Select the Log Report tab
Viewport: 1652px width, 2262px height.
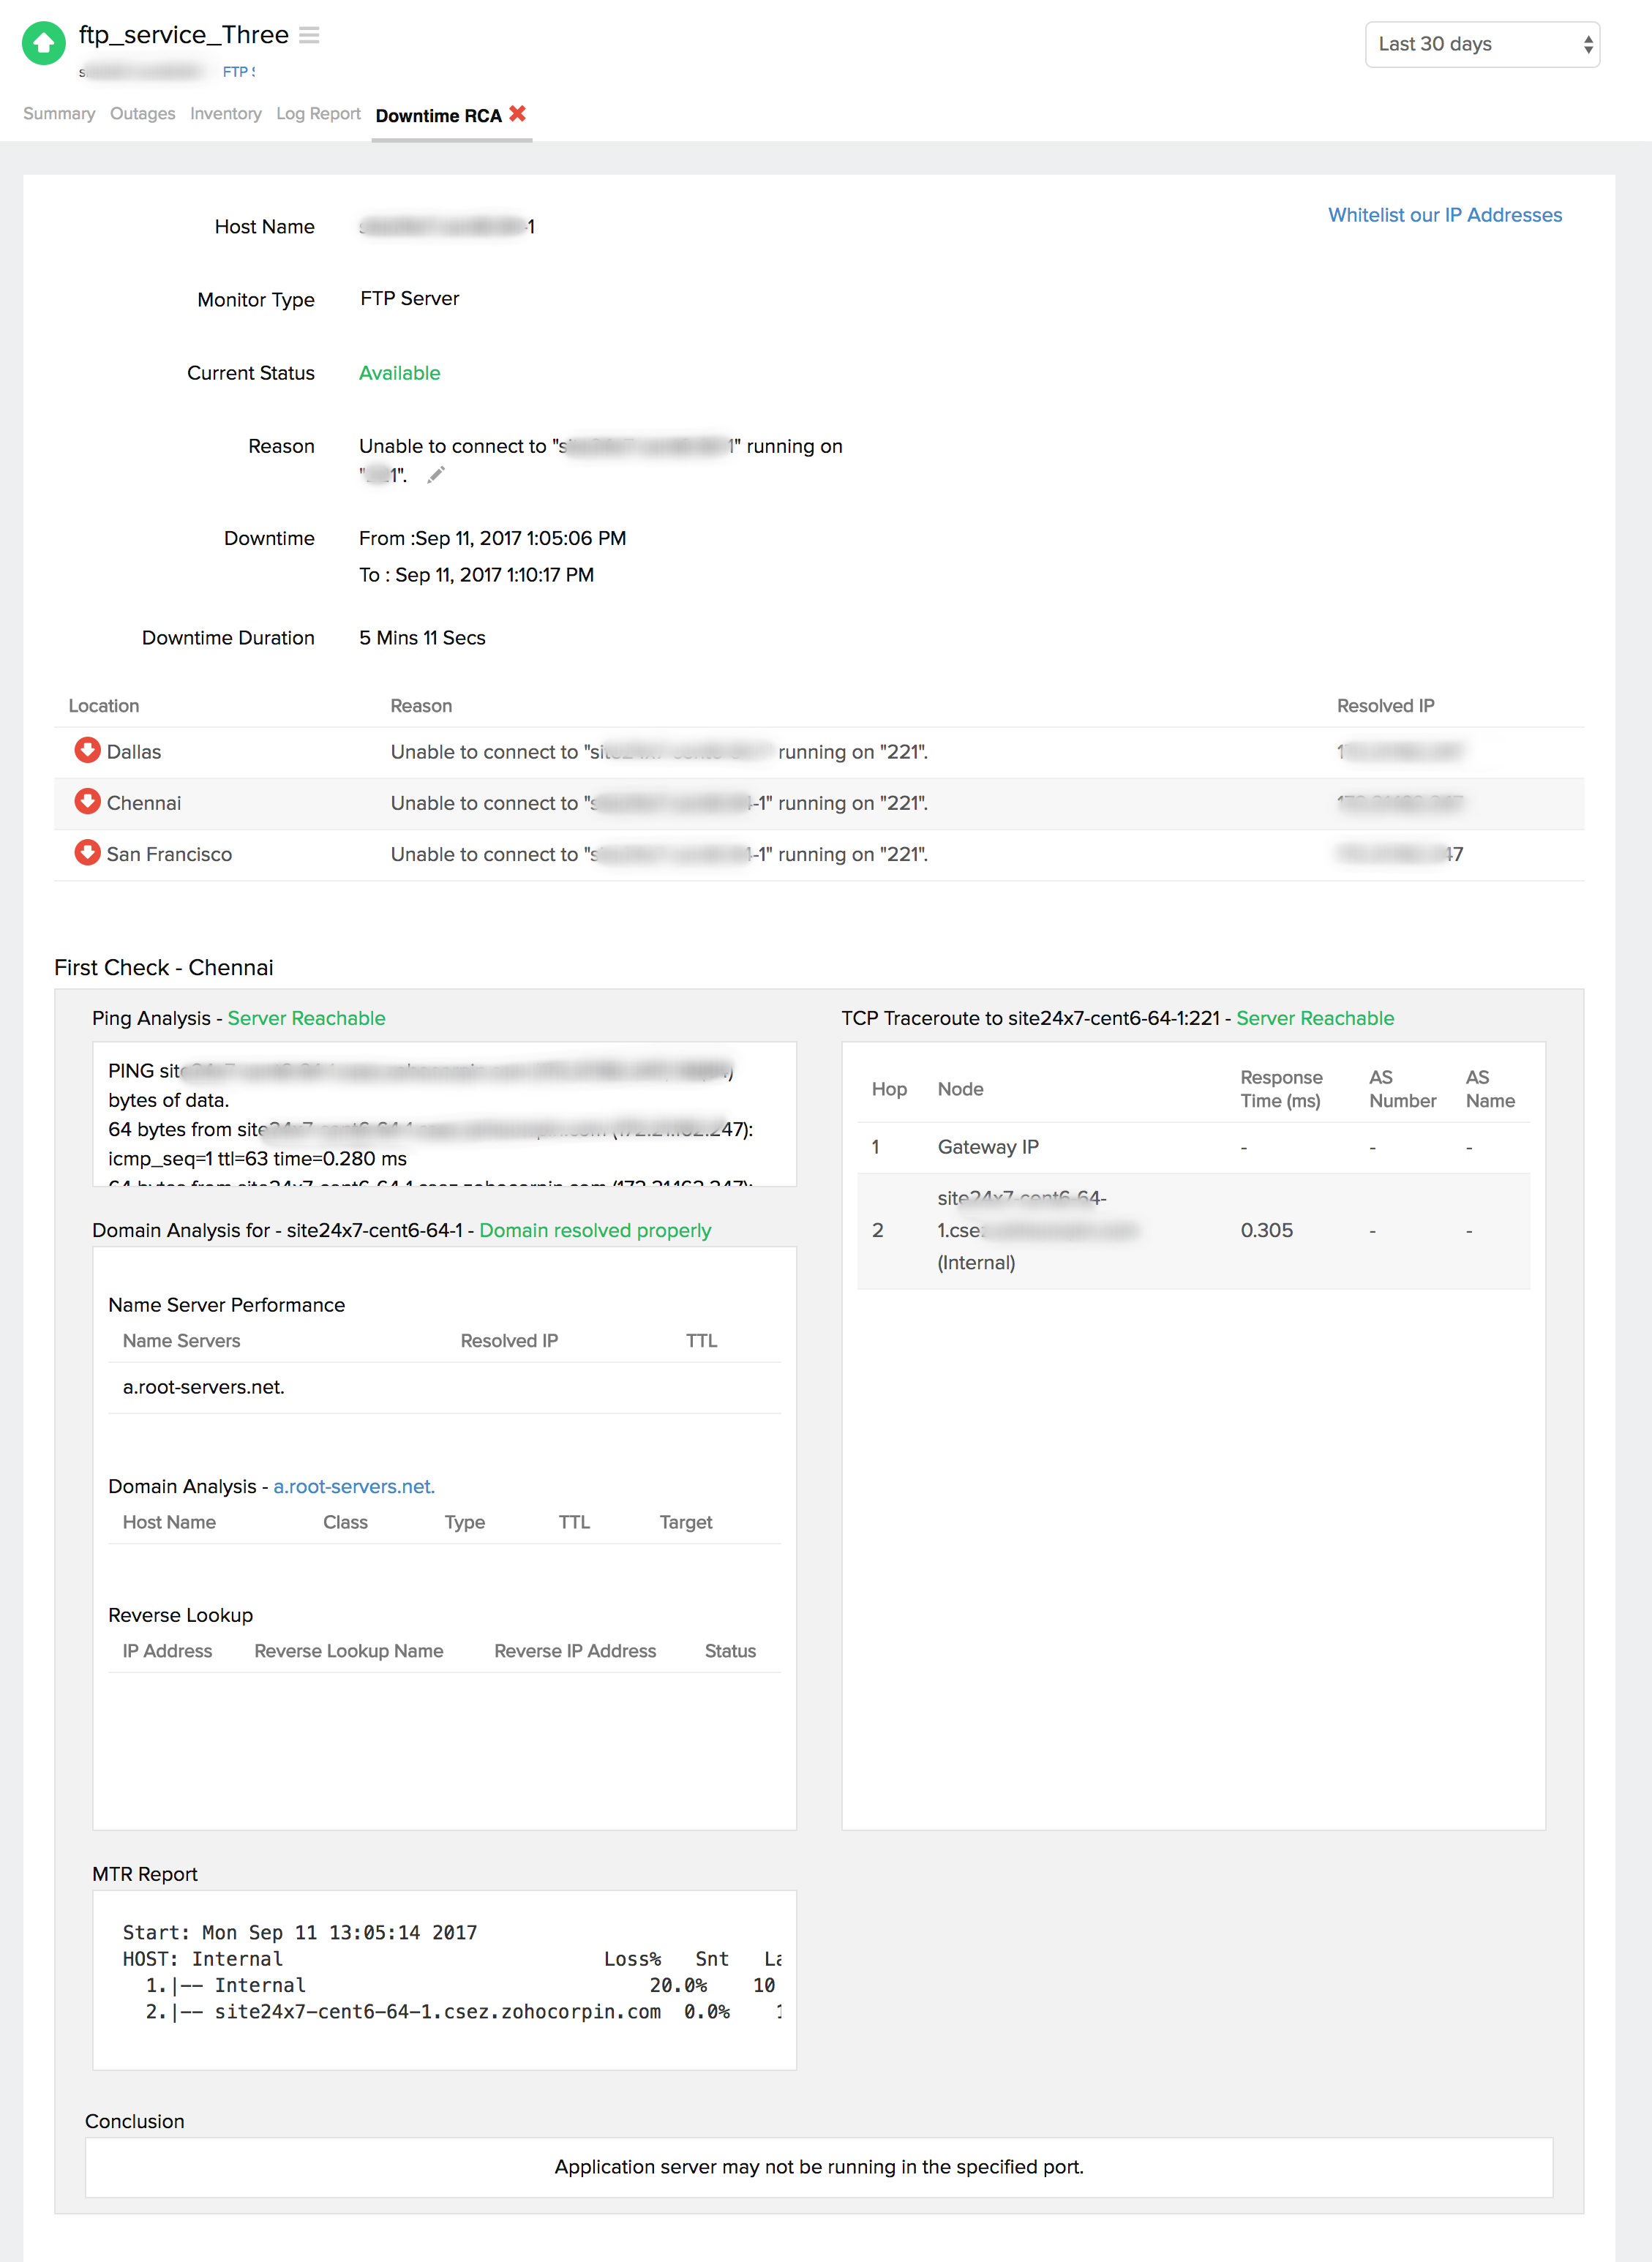[x=318, y=114]
